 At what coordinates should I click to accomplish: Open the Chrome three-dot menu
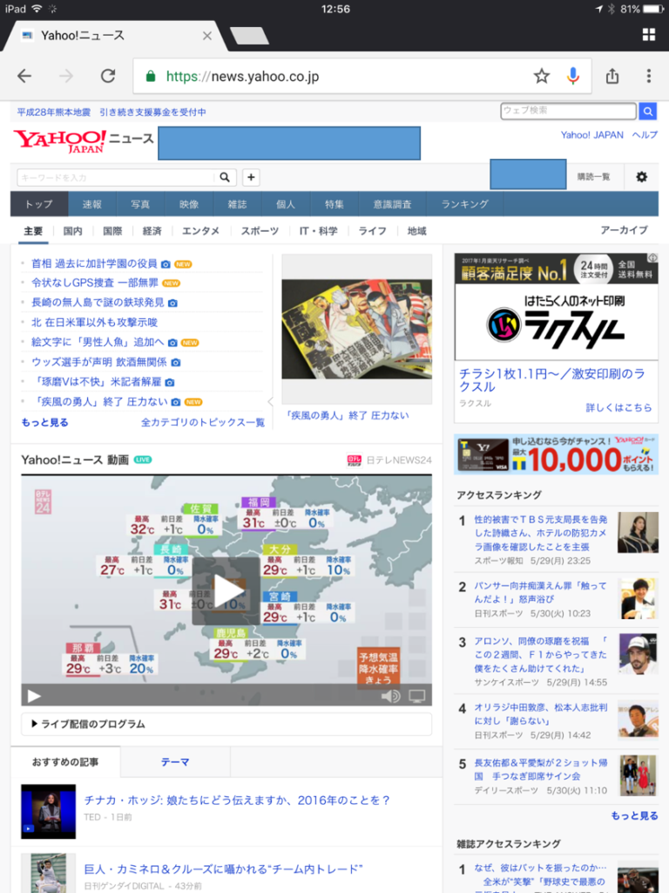(648, 76)
